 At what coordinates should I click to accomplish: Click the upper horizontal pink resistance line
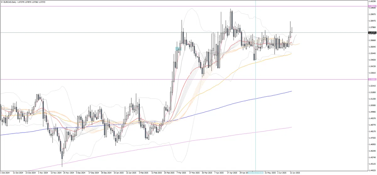(x=184, y=6)
